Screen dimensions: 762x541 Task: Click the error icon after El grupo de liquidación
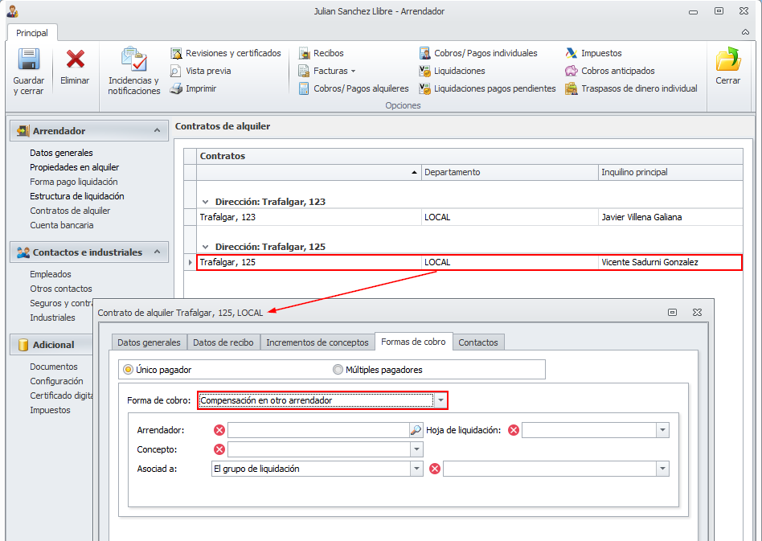(x=435, y=469)
